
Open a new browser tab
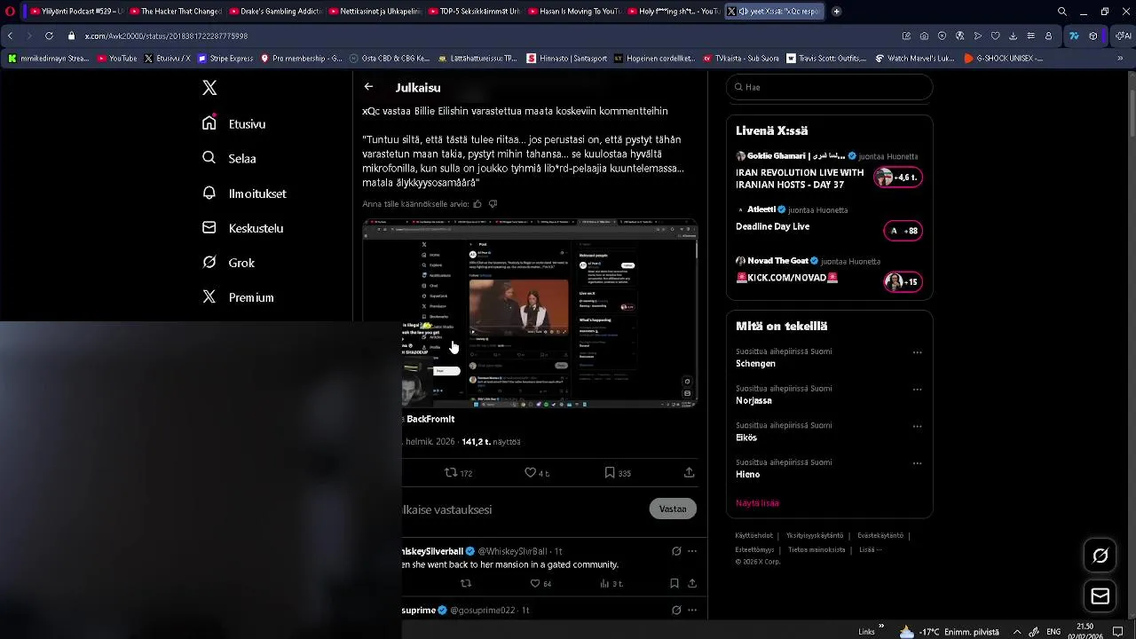(x=836, y=12)
